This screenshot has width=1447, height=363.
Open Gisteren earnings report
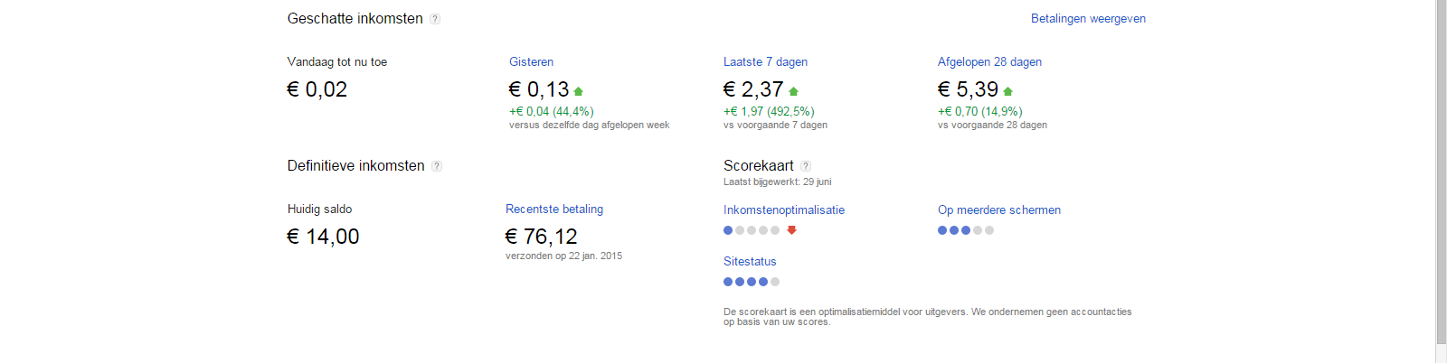pyautogui.click(x=531, y=61)
